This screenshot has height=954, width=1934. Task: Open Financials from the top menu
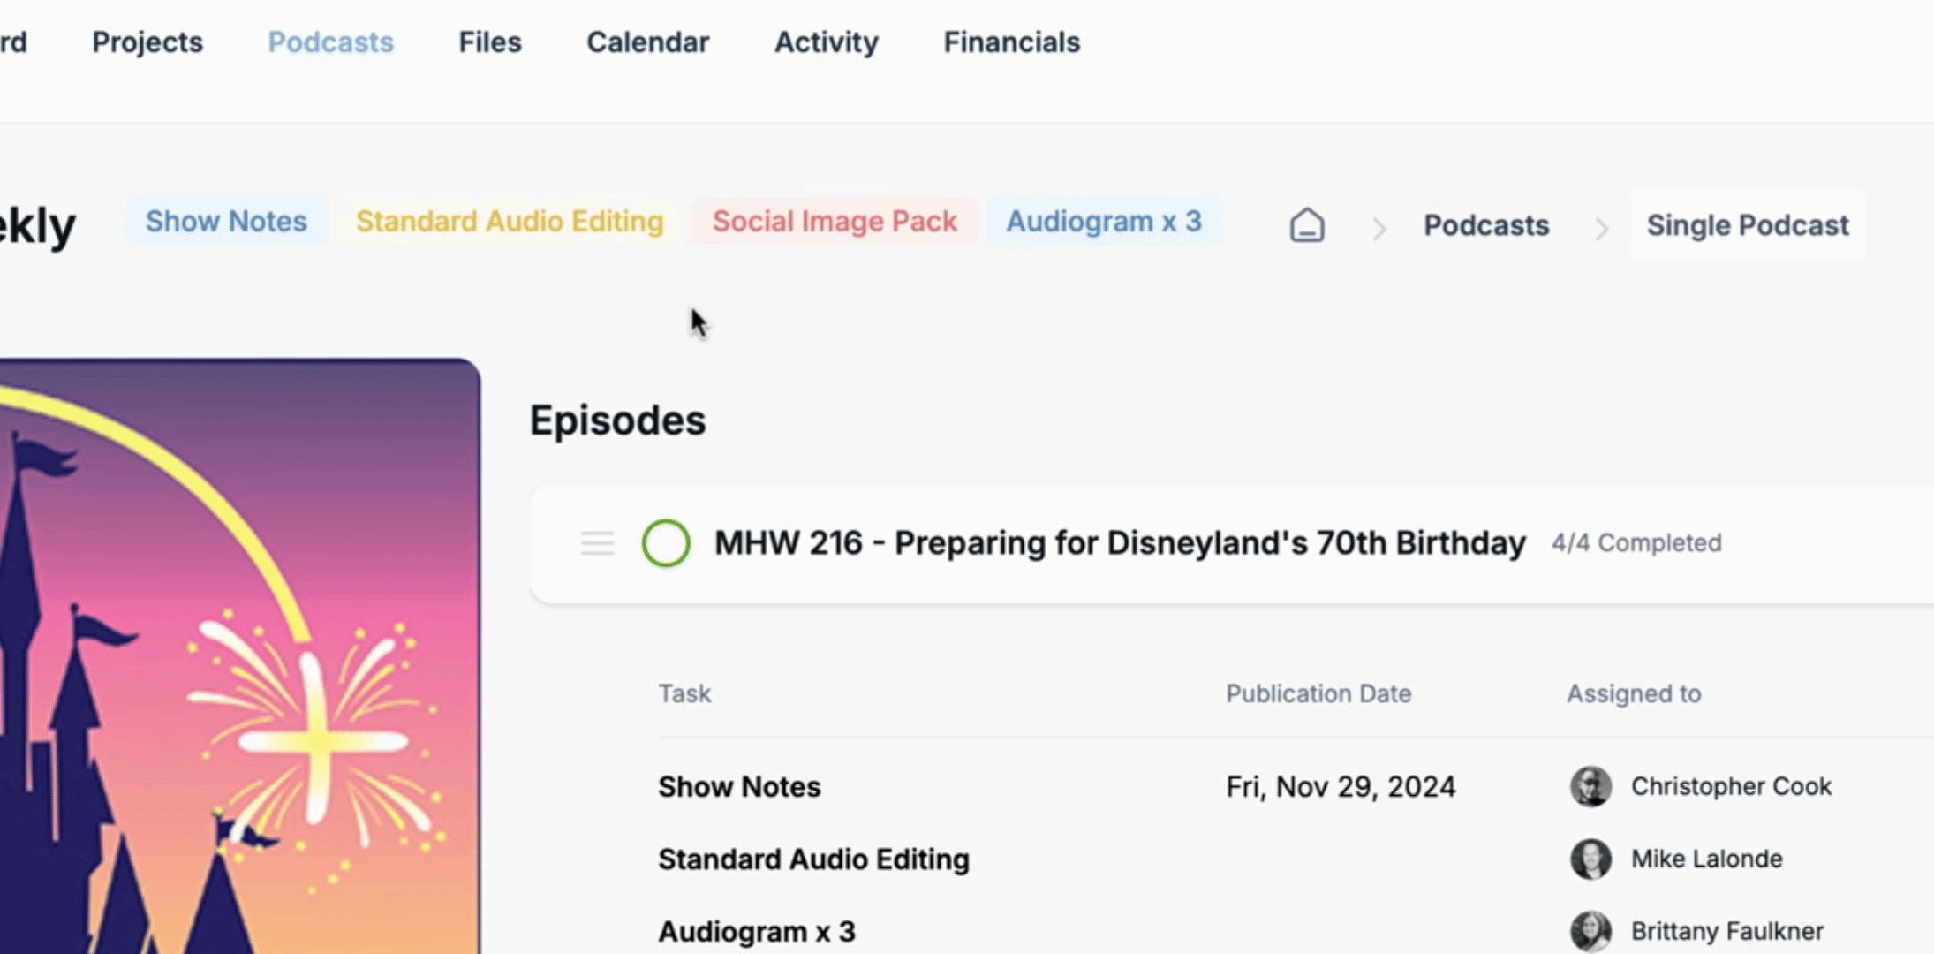(1011, 42)
